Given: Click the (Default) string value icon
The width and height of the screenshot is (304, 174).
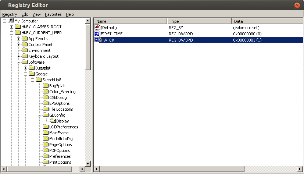Looking at the screenshot, I should [x=97, y=28].
